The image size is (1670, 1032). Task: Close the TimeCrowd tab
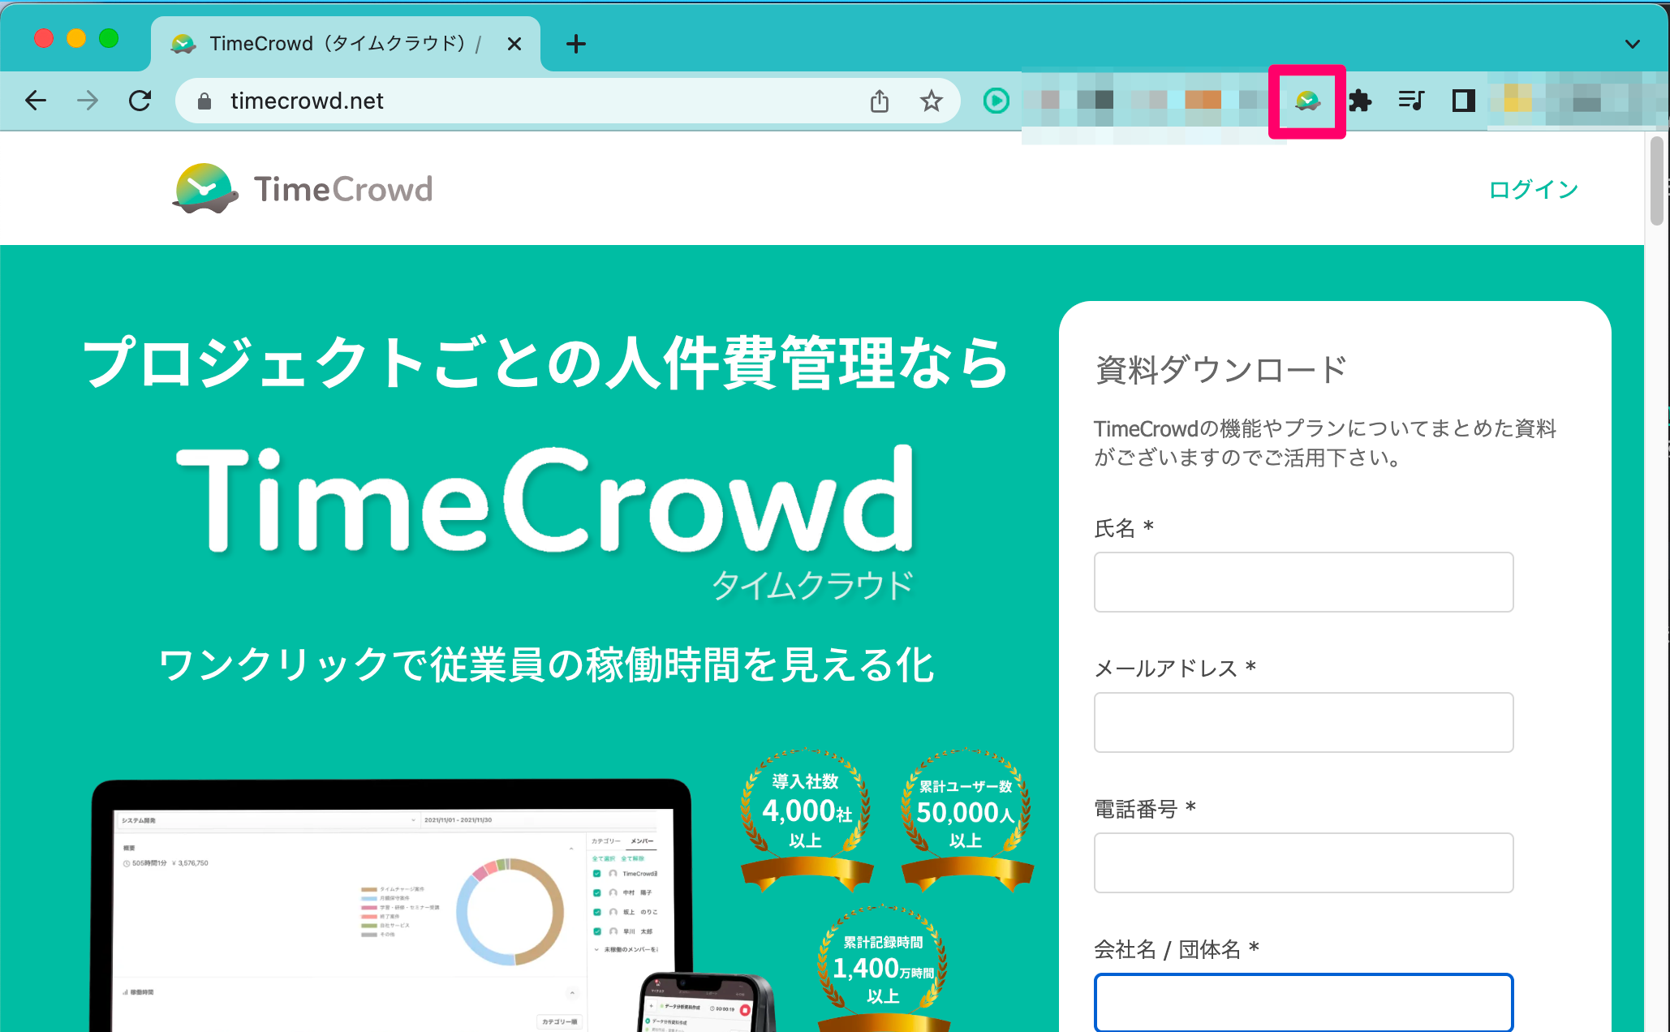(x=514, y=44)
